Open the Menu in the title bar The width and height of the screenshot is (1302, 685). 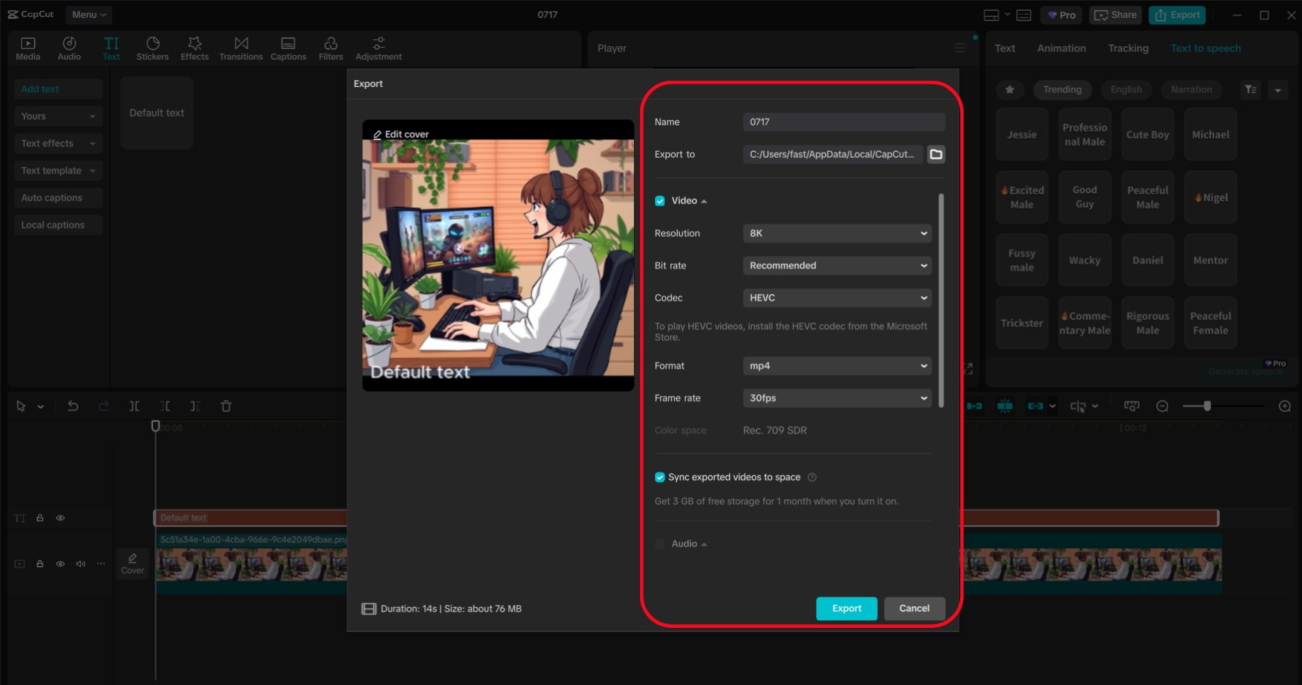89,14
